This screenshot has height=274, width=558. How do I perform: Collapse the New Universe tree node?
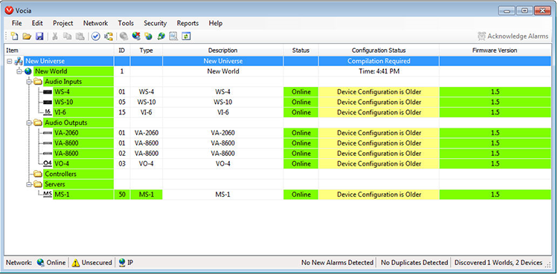pyautogui.click(x=9, y=61)
